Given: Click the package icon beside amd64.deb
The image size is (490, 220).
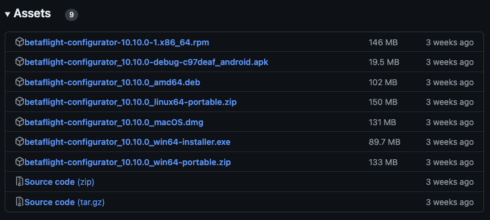Looking at the screenshot, I should [x=20, y=82].
